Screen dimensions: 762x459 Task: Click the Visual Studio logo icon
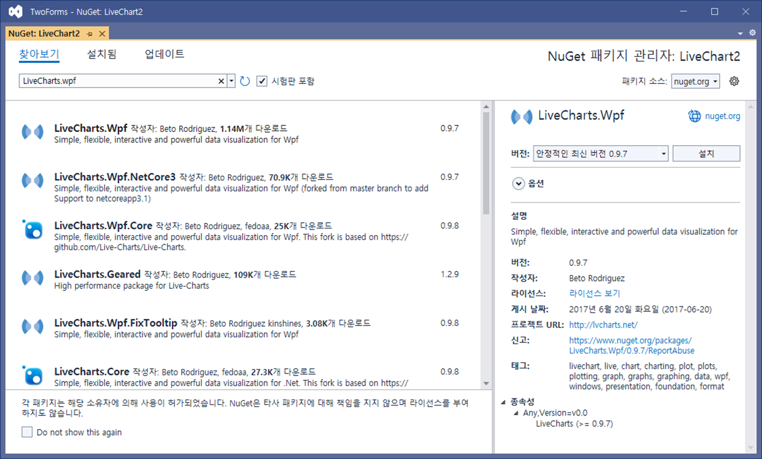(x=16, y=11)
